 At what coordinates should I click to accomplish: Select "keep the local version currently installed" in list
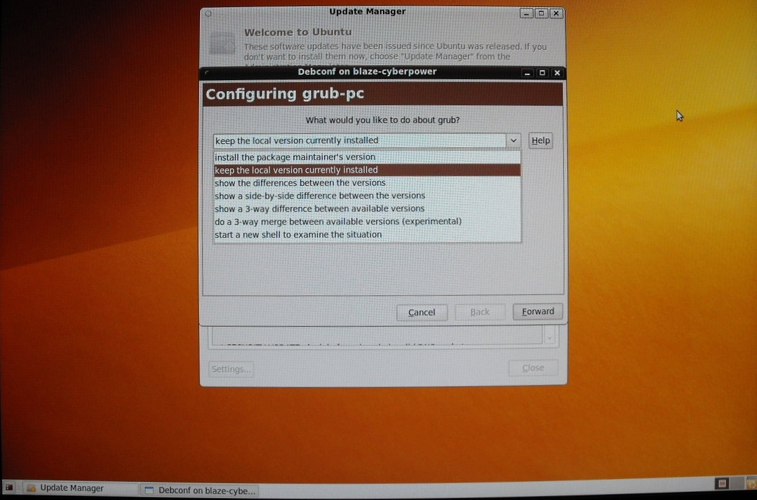[x=296, y=170]
